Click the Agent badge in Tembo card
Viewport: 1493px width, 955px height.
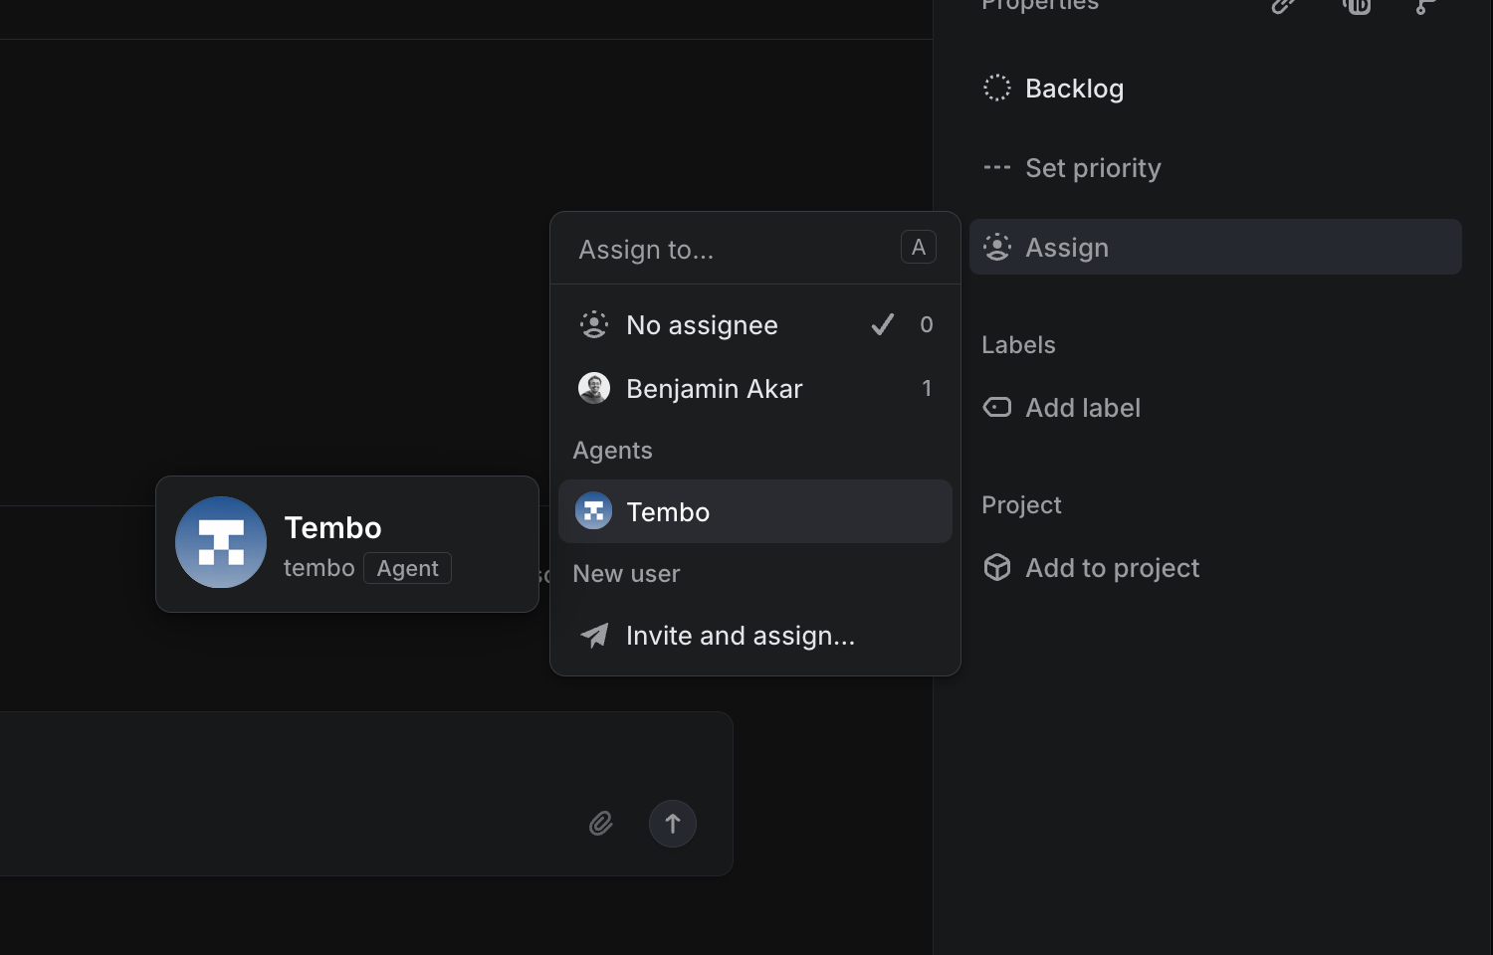(407, 568)
